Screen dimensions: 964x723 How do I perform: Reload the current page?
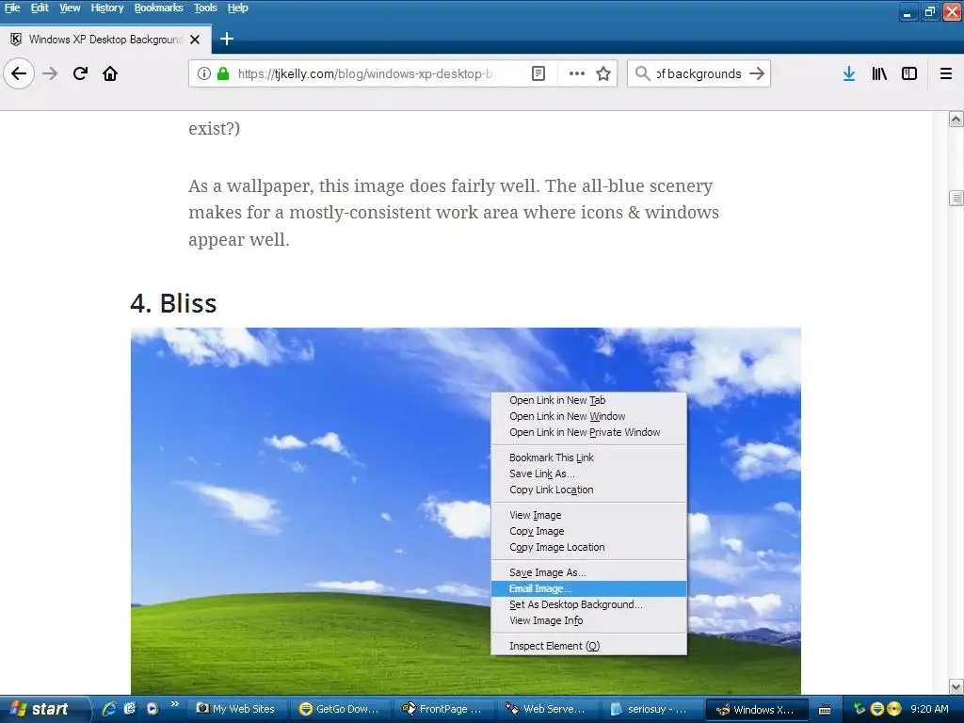(x=80, y=73)
